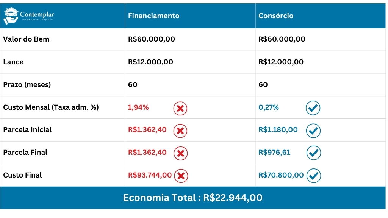Click the Contemplar brand name text
This screenshot has height=218, width=388.
[37, 14]
